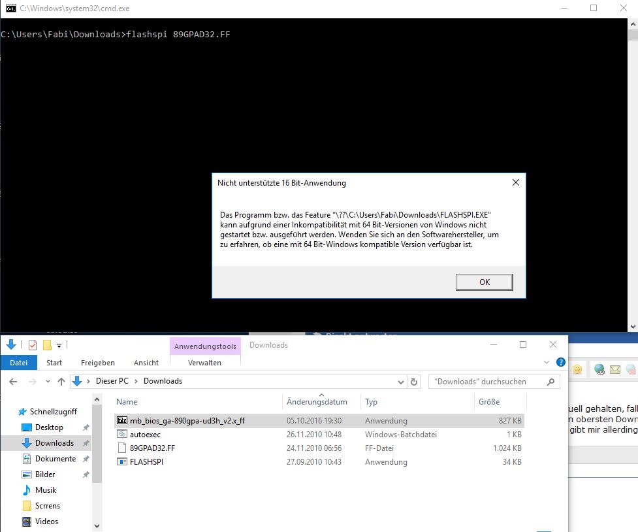Open Customize Quick Access Toolbar dropdown

pos(59,346)
